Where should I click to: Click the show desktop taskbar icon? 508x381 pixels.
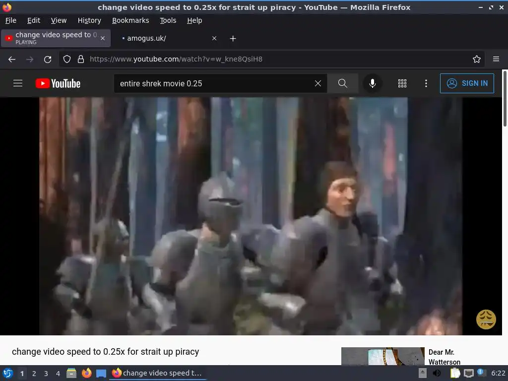[x=101, y=374]
